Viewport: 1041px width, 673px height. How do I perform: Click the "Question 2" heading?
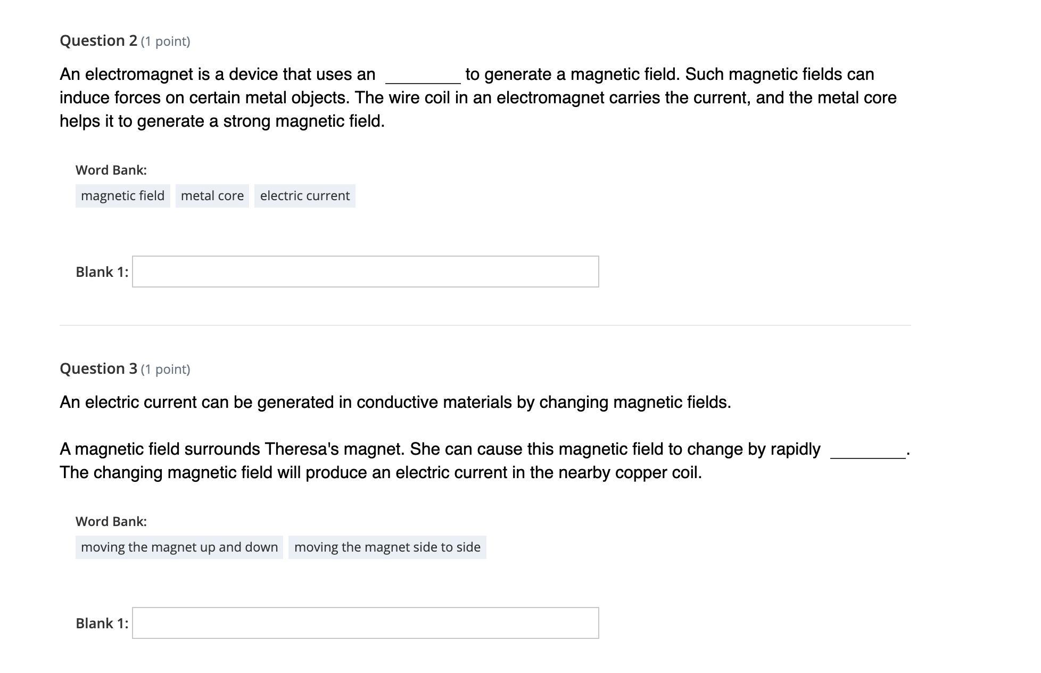(98, 40)
